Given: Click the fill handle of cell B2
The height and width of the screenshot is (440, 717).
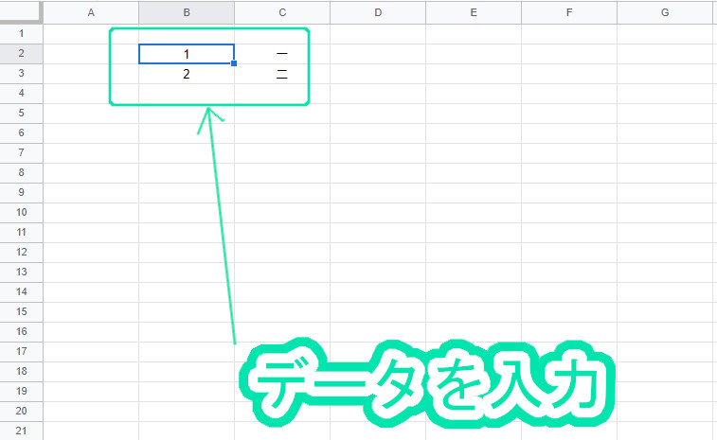Looking at the screenshot, I should 234,63.
